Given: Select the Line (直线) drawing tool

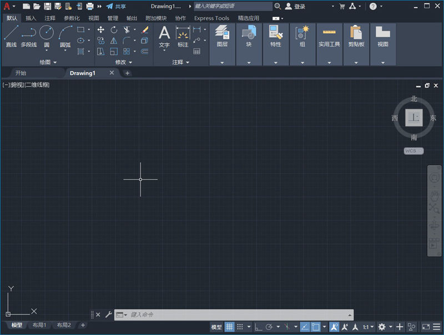Looking at the screenshot, I should [x=11, y=32].
